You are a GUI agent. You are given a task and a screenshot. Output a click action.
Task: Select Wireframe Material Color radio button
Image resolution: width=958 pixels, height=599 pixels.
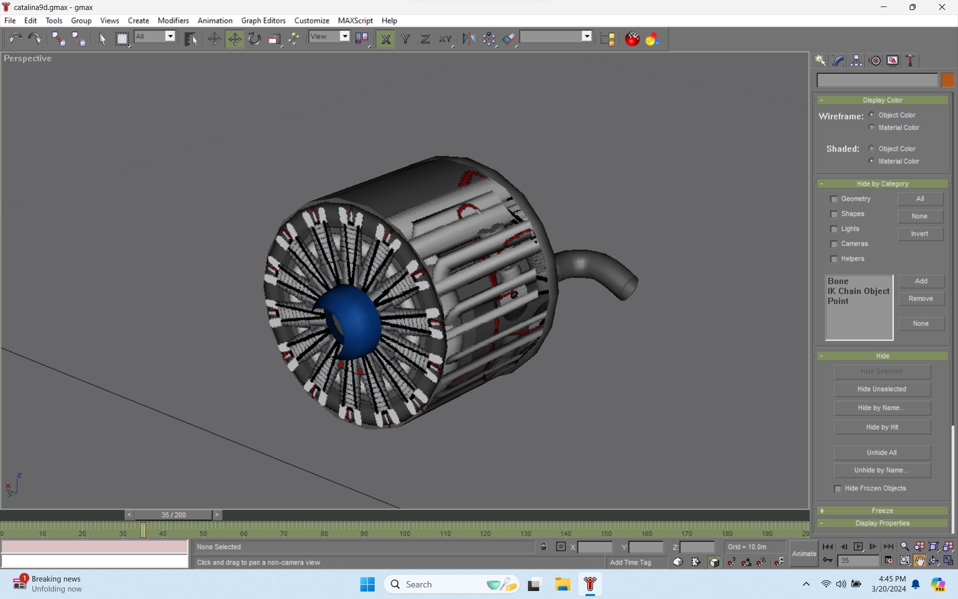(871, 127)
